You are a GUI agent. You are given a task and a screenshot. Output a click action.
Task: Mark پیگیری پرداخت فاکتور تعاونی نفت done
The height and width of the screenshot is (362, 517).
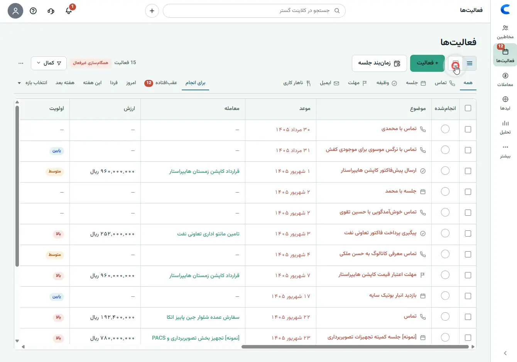pyautogui.click(x=445, y=233)
